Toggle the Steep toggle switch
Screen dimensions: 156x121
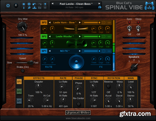tap(138, 29)
